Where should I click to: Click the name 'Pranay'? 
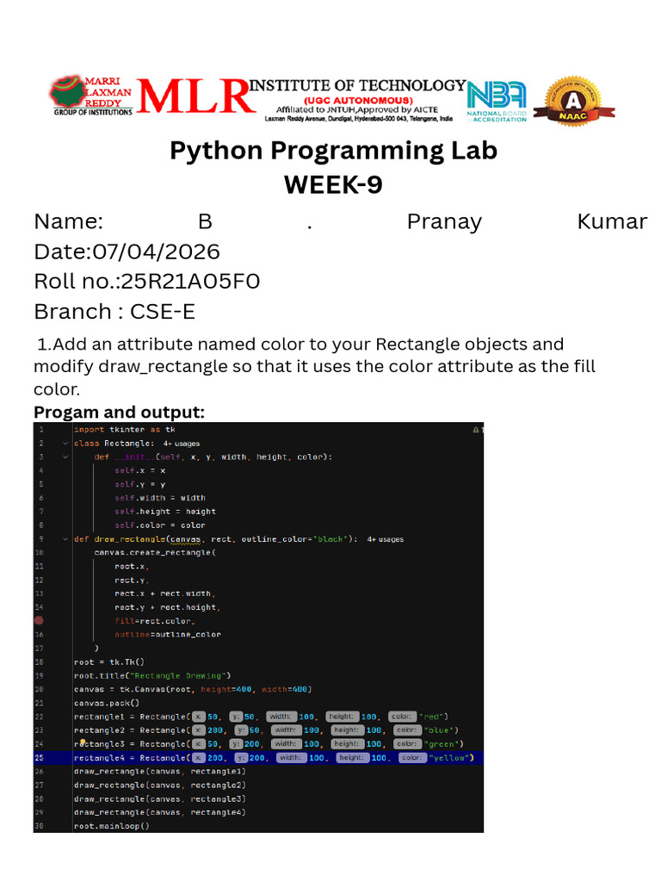click(x=444, y=221)
